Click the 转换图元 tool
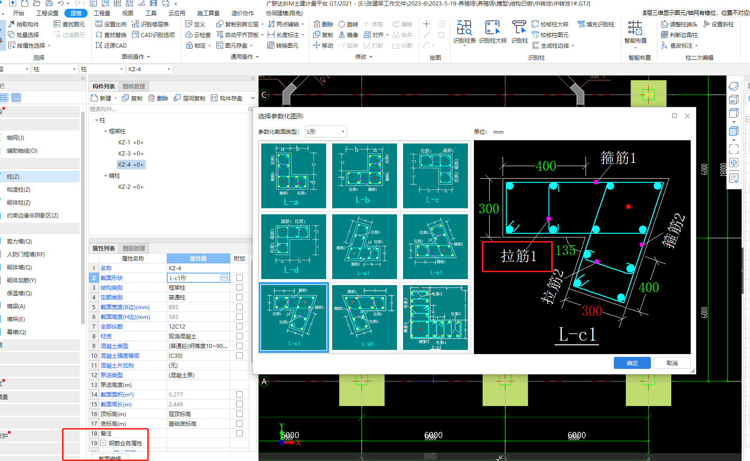The width and height of the screenshot is (750, 461). pos(283,45)
